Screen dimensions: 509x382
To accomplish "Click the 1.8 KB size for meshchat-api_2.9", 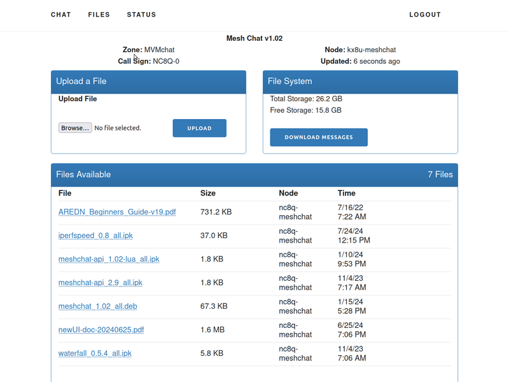I will pyautogui.click(x=212, y=283).
